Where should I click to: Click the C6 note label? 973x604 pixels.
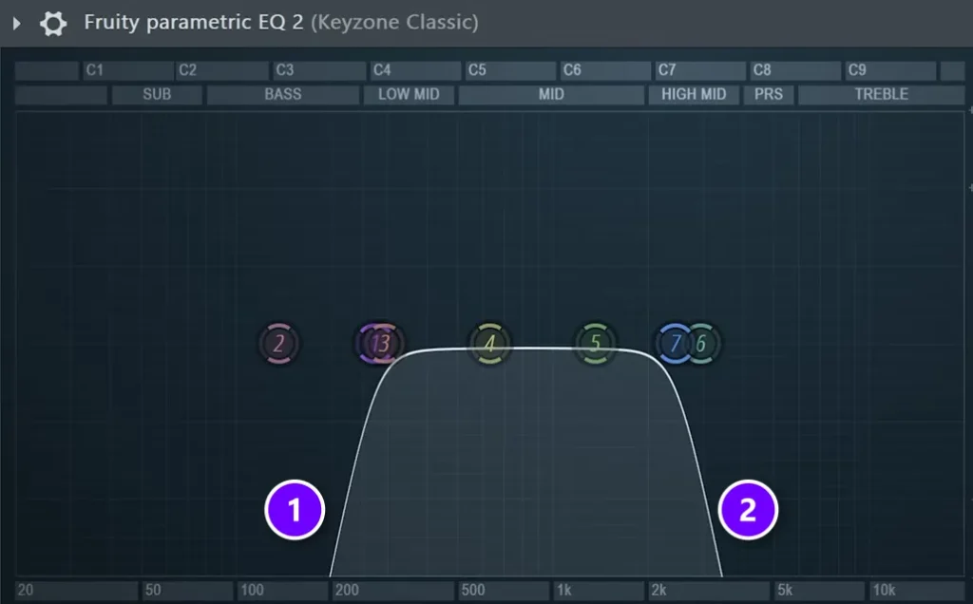click(571, 70)
